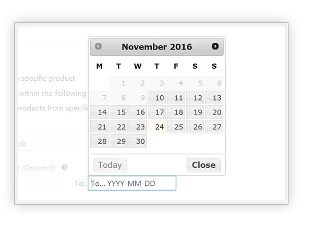Viewport: 313px width, 227px height.
Task: Select the 17th in the calendar
Action: point(157,112)
